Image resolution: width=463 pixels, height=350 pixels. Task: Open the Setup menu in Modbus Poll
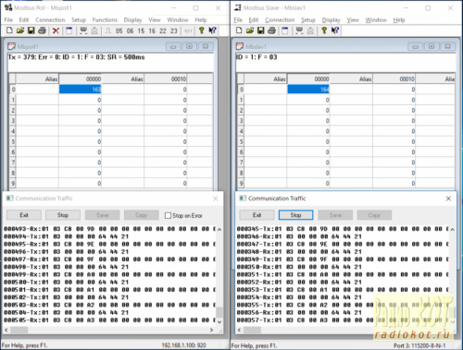tap(79, 20)
